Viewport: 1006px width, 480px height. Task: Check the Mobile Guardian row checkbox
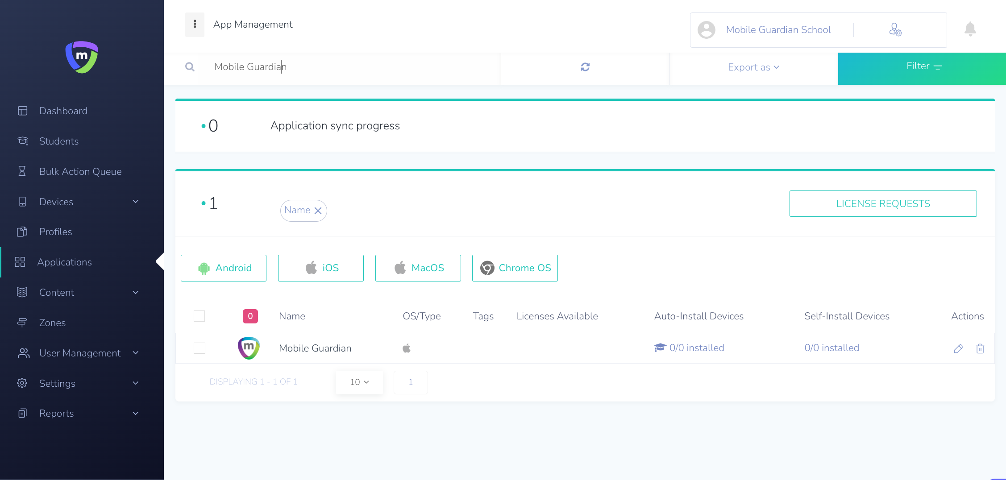point(200,348)
